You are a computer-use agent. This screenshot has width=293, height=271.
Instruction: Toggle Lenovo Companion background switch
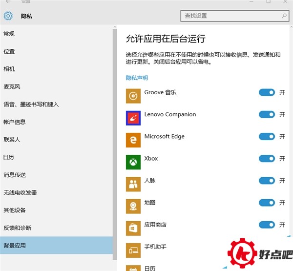tap(267, 114)
